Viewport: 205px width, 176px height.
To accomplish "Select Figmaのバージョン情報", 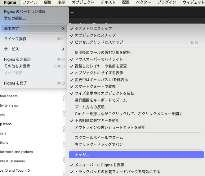I will tap(34, 12).
